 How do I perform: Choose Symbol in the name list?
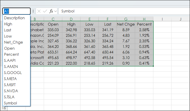click(x=16, y=103)
